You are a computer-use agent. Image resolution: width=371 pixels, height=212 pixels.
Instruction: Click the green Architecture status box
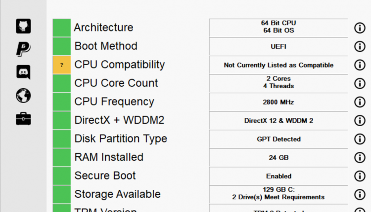(x=62, y=28)
